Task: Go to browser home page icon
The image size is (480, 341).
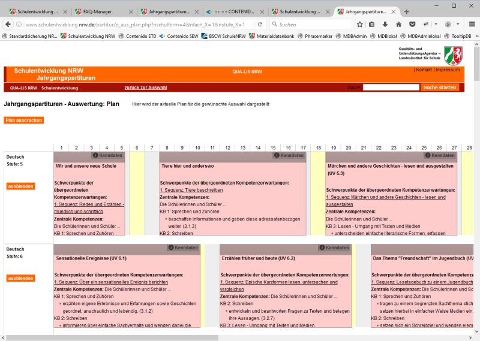Action: pos(398,25)
